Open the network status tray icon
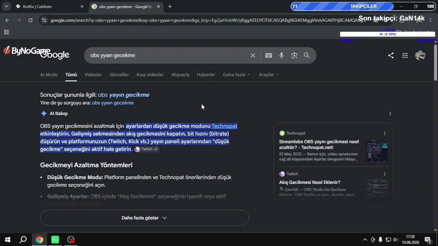 (x=388, y=240)
